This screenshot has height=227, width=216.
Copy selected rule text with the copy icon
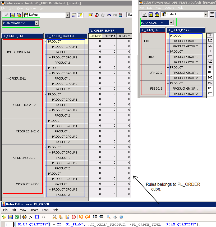click(61, 217)
